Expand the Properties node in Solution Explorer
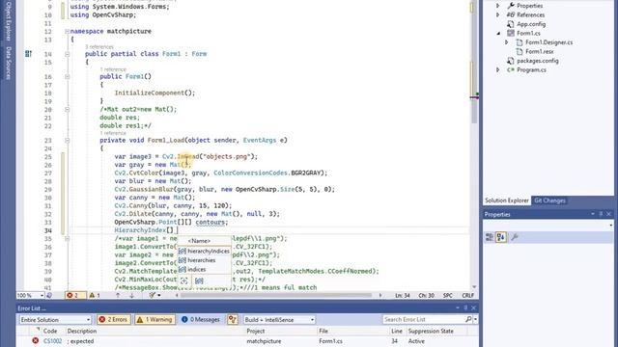The width and height of the screenshot is (618, 347). (498, 6)
